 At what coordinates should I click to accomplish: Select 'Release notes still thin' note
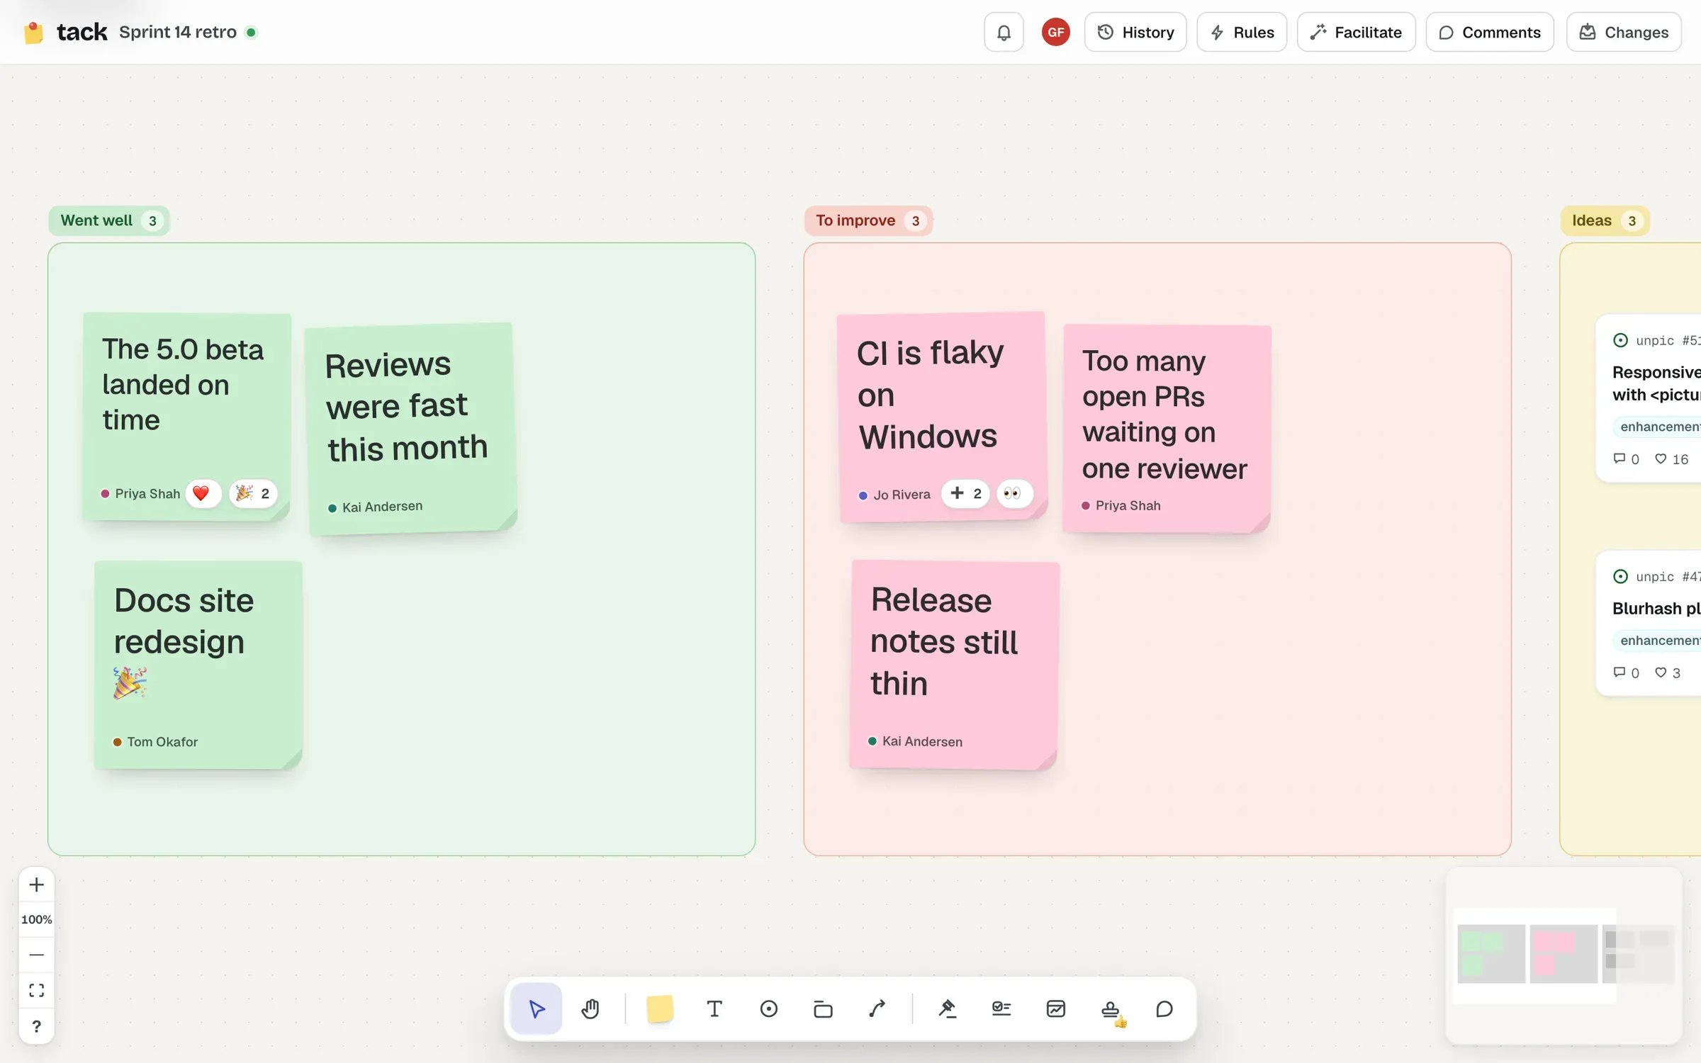pyautogui.click(x=954, y=665)
